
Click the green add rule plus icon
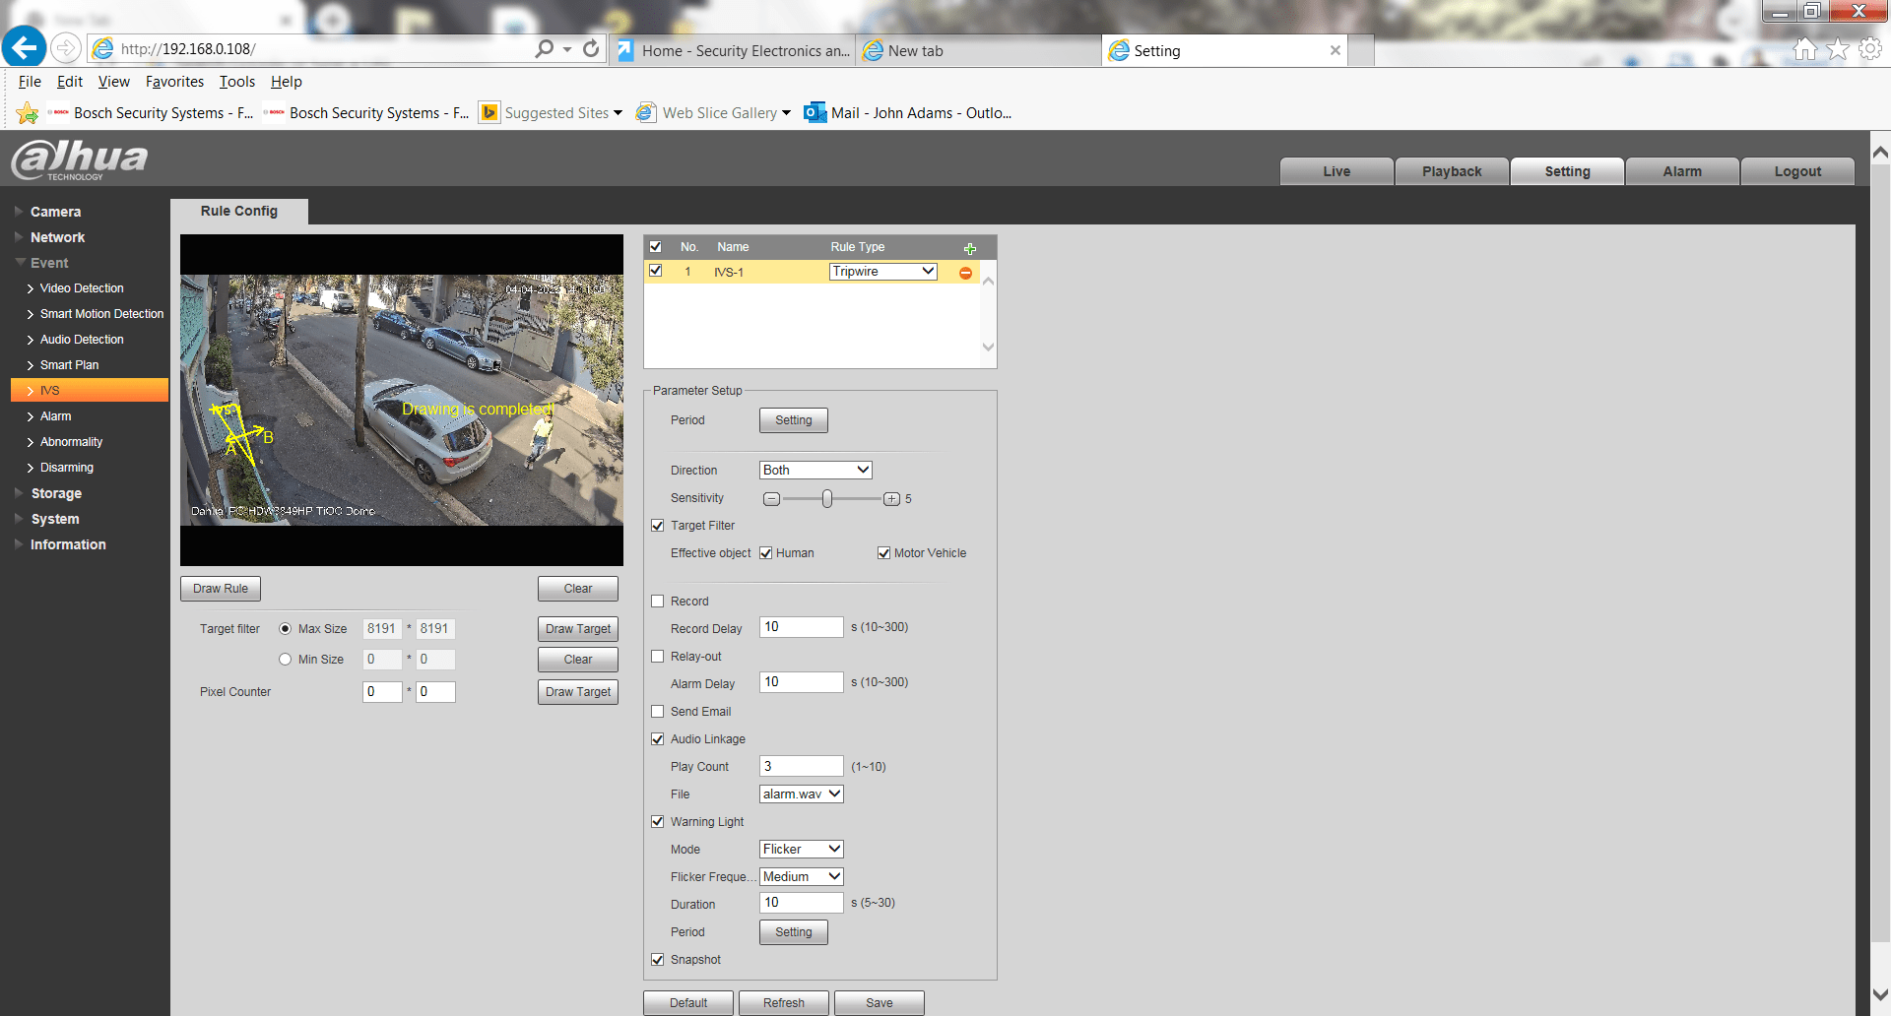pyautogui.click(x=969, y=248)
